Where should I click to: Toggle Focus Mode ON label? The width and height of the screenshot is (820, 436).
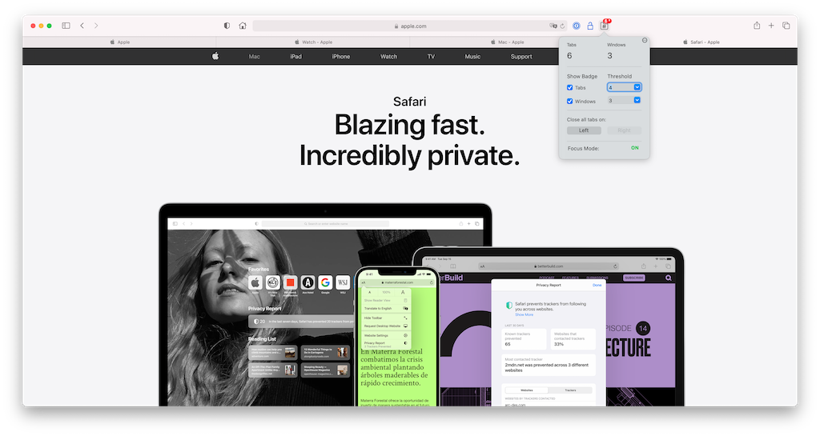pos(634,148)
